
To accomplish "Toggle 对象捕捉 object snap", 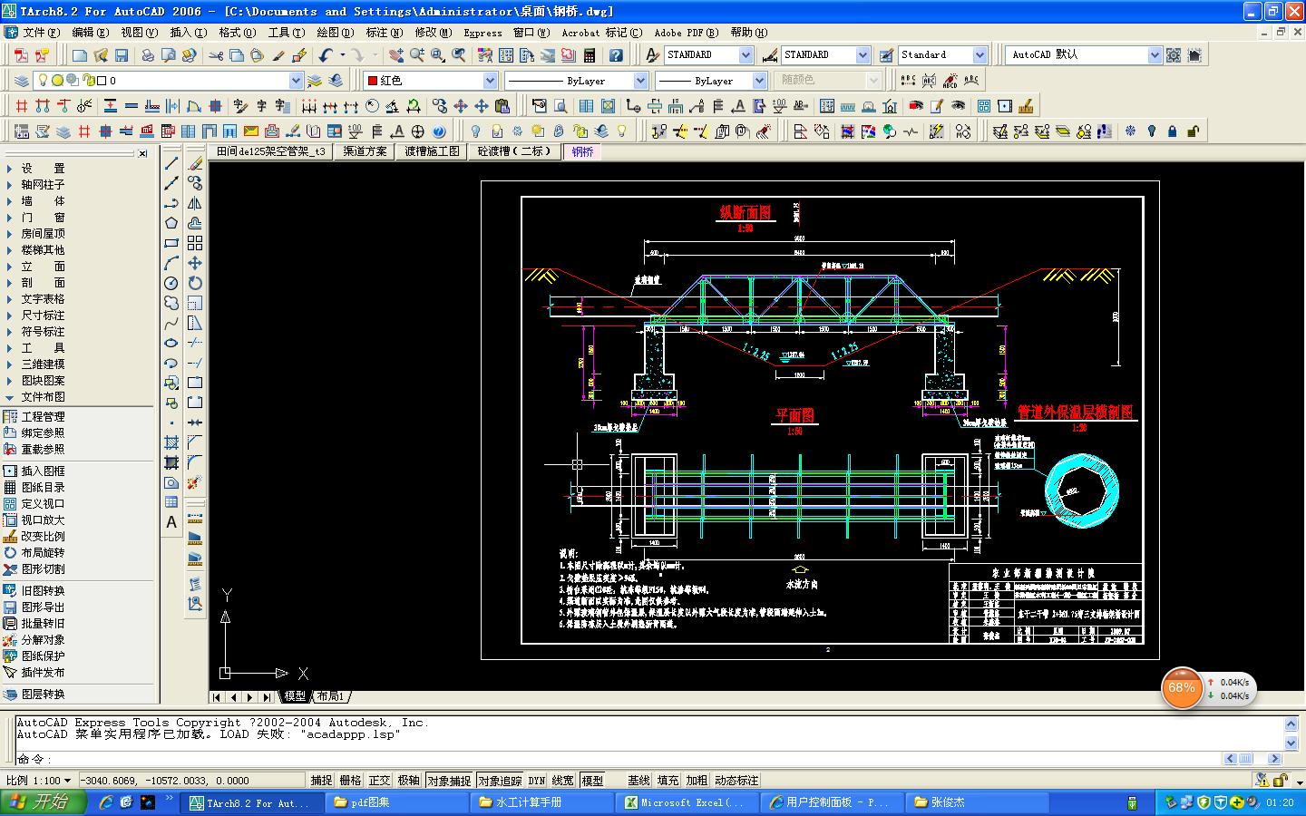I will tap(449, 780).
